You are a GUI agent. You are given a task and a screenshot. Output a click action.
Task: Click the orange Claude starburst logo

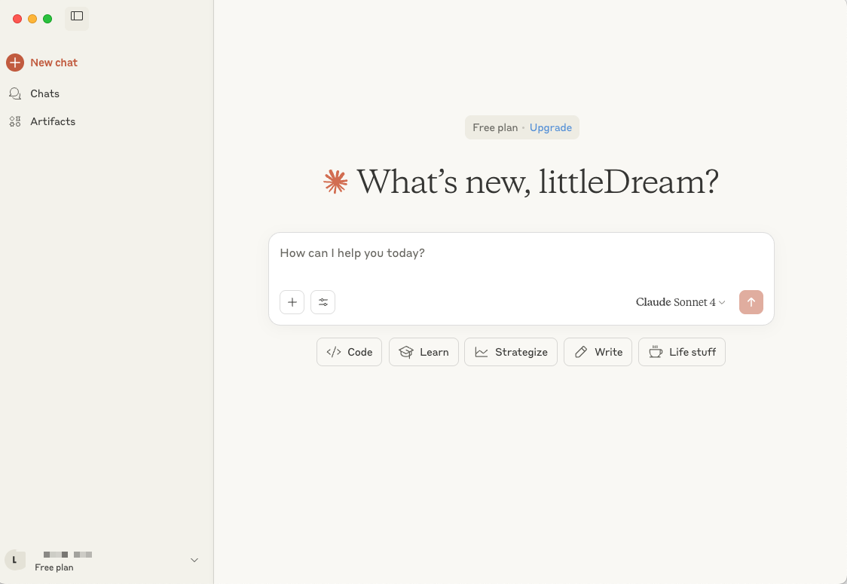[x=335, y=182]
